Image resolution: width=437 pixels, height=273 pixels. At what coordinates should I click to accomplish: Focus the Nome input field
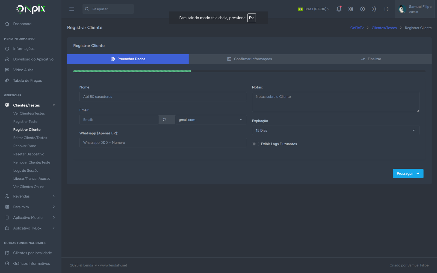point(163,97)
